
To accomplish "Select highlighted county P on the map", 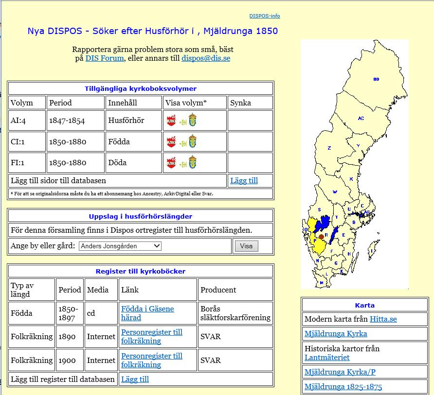I will [315, 241].
